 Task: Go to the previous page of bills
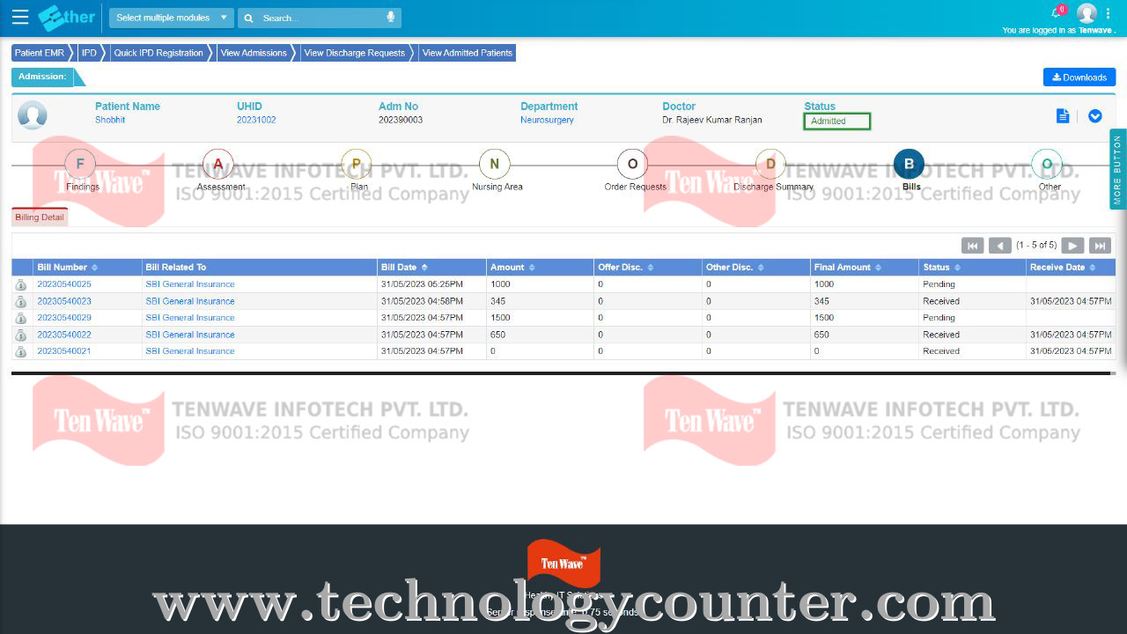[x=1000, y=246]
